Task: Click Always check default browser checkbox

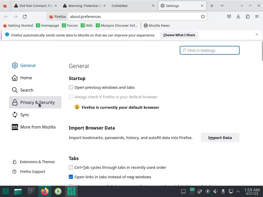Action: 71,97
